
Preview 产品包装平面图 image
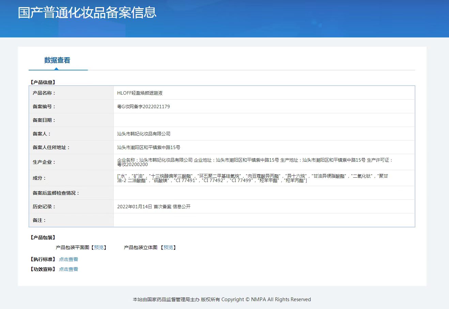[x=99, y=247]
